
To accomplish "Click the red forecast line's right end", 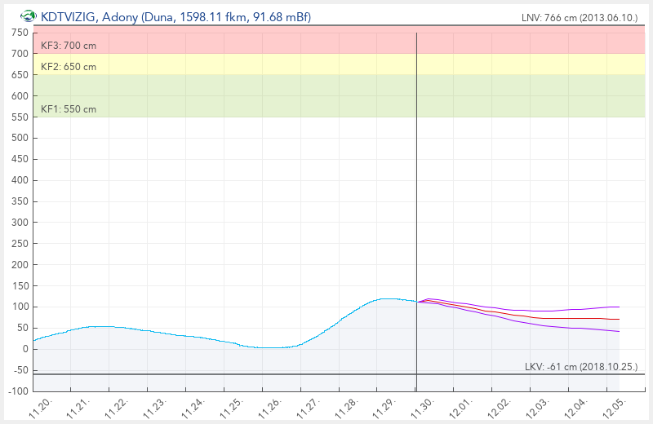I will click(619, 319).
